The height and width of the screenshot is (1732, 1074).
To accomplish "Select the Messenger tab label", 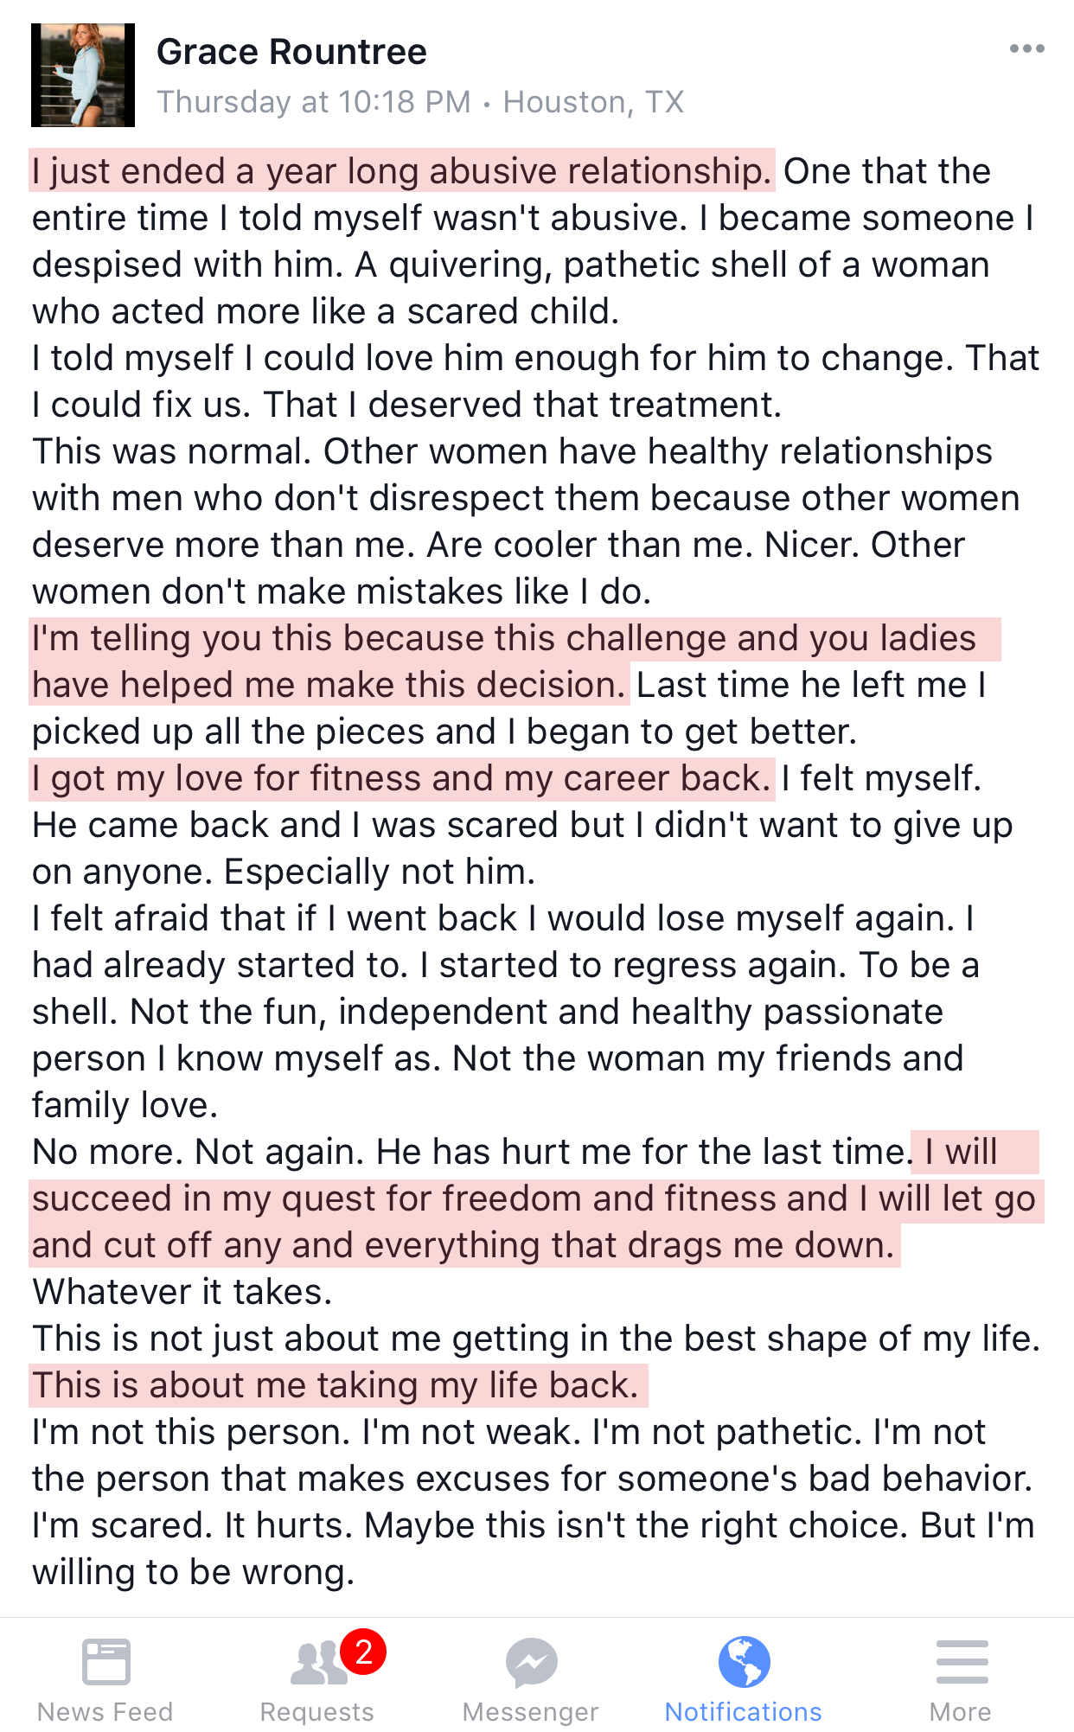I will (x=531, y=1711).
